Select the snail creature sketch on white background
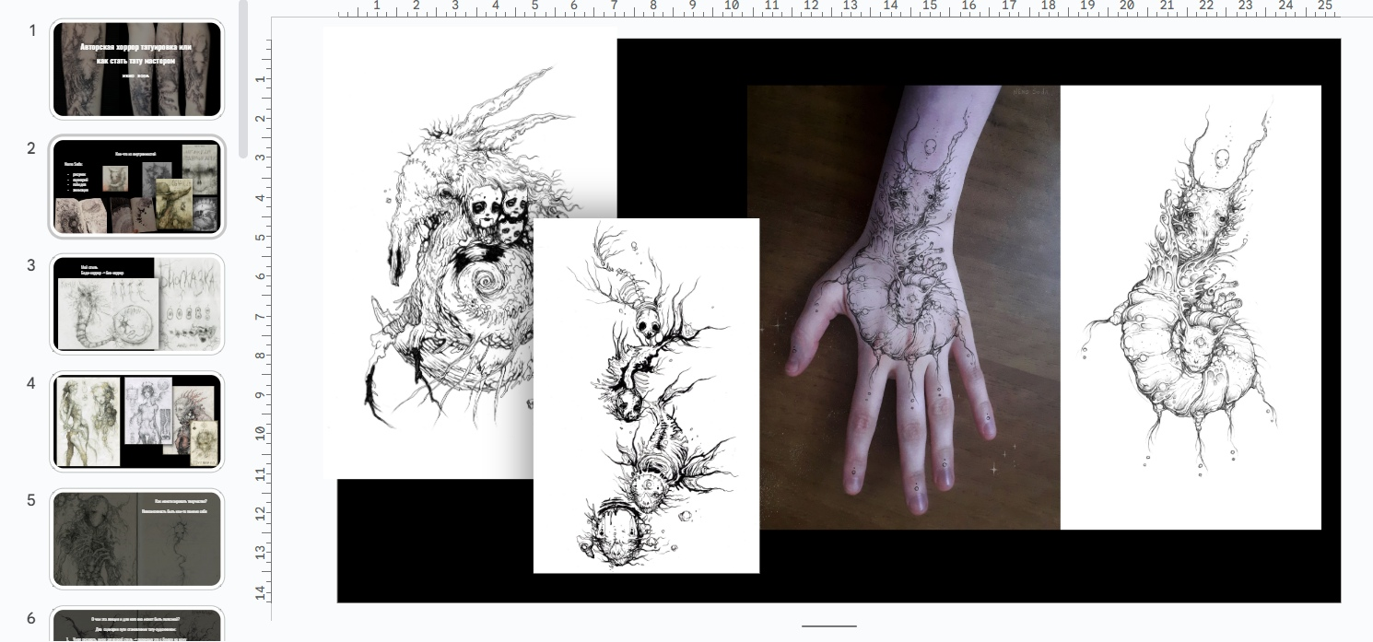 pyautogui.click(x=1191, y=308)
